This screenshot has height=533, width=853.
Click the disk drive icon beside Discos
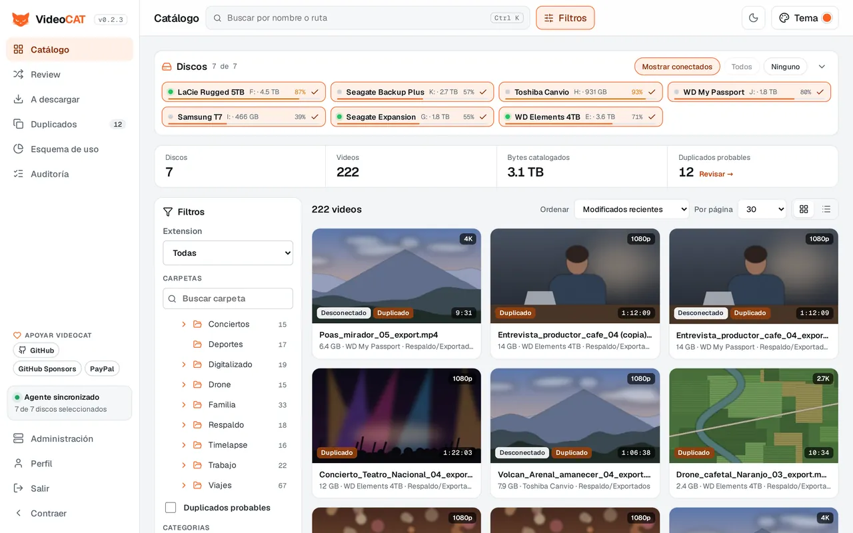point(167,67)
